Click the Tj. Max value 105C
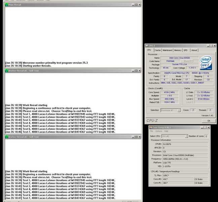 185,175
